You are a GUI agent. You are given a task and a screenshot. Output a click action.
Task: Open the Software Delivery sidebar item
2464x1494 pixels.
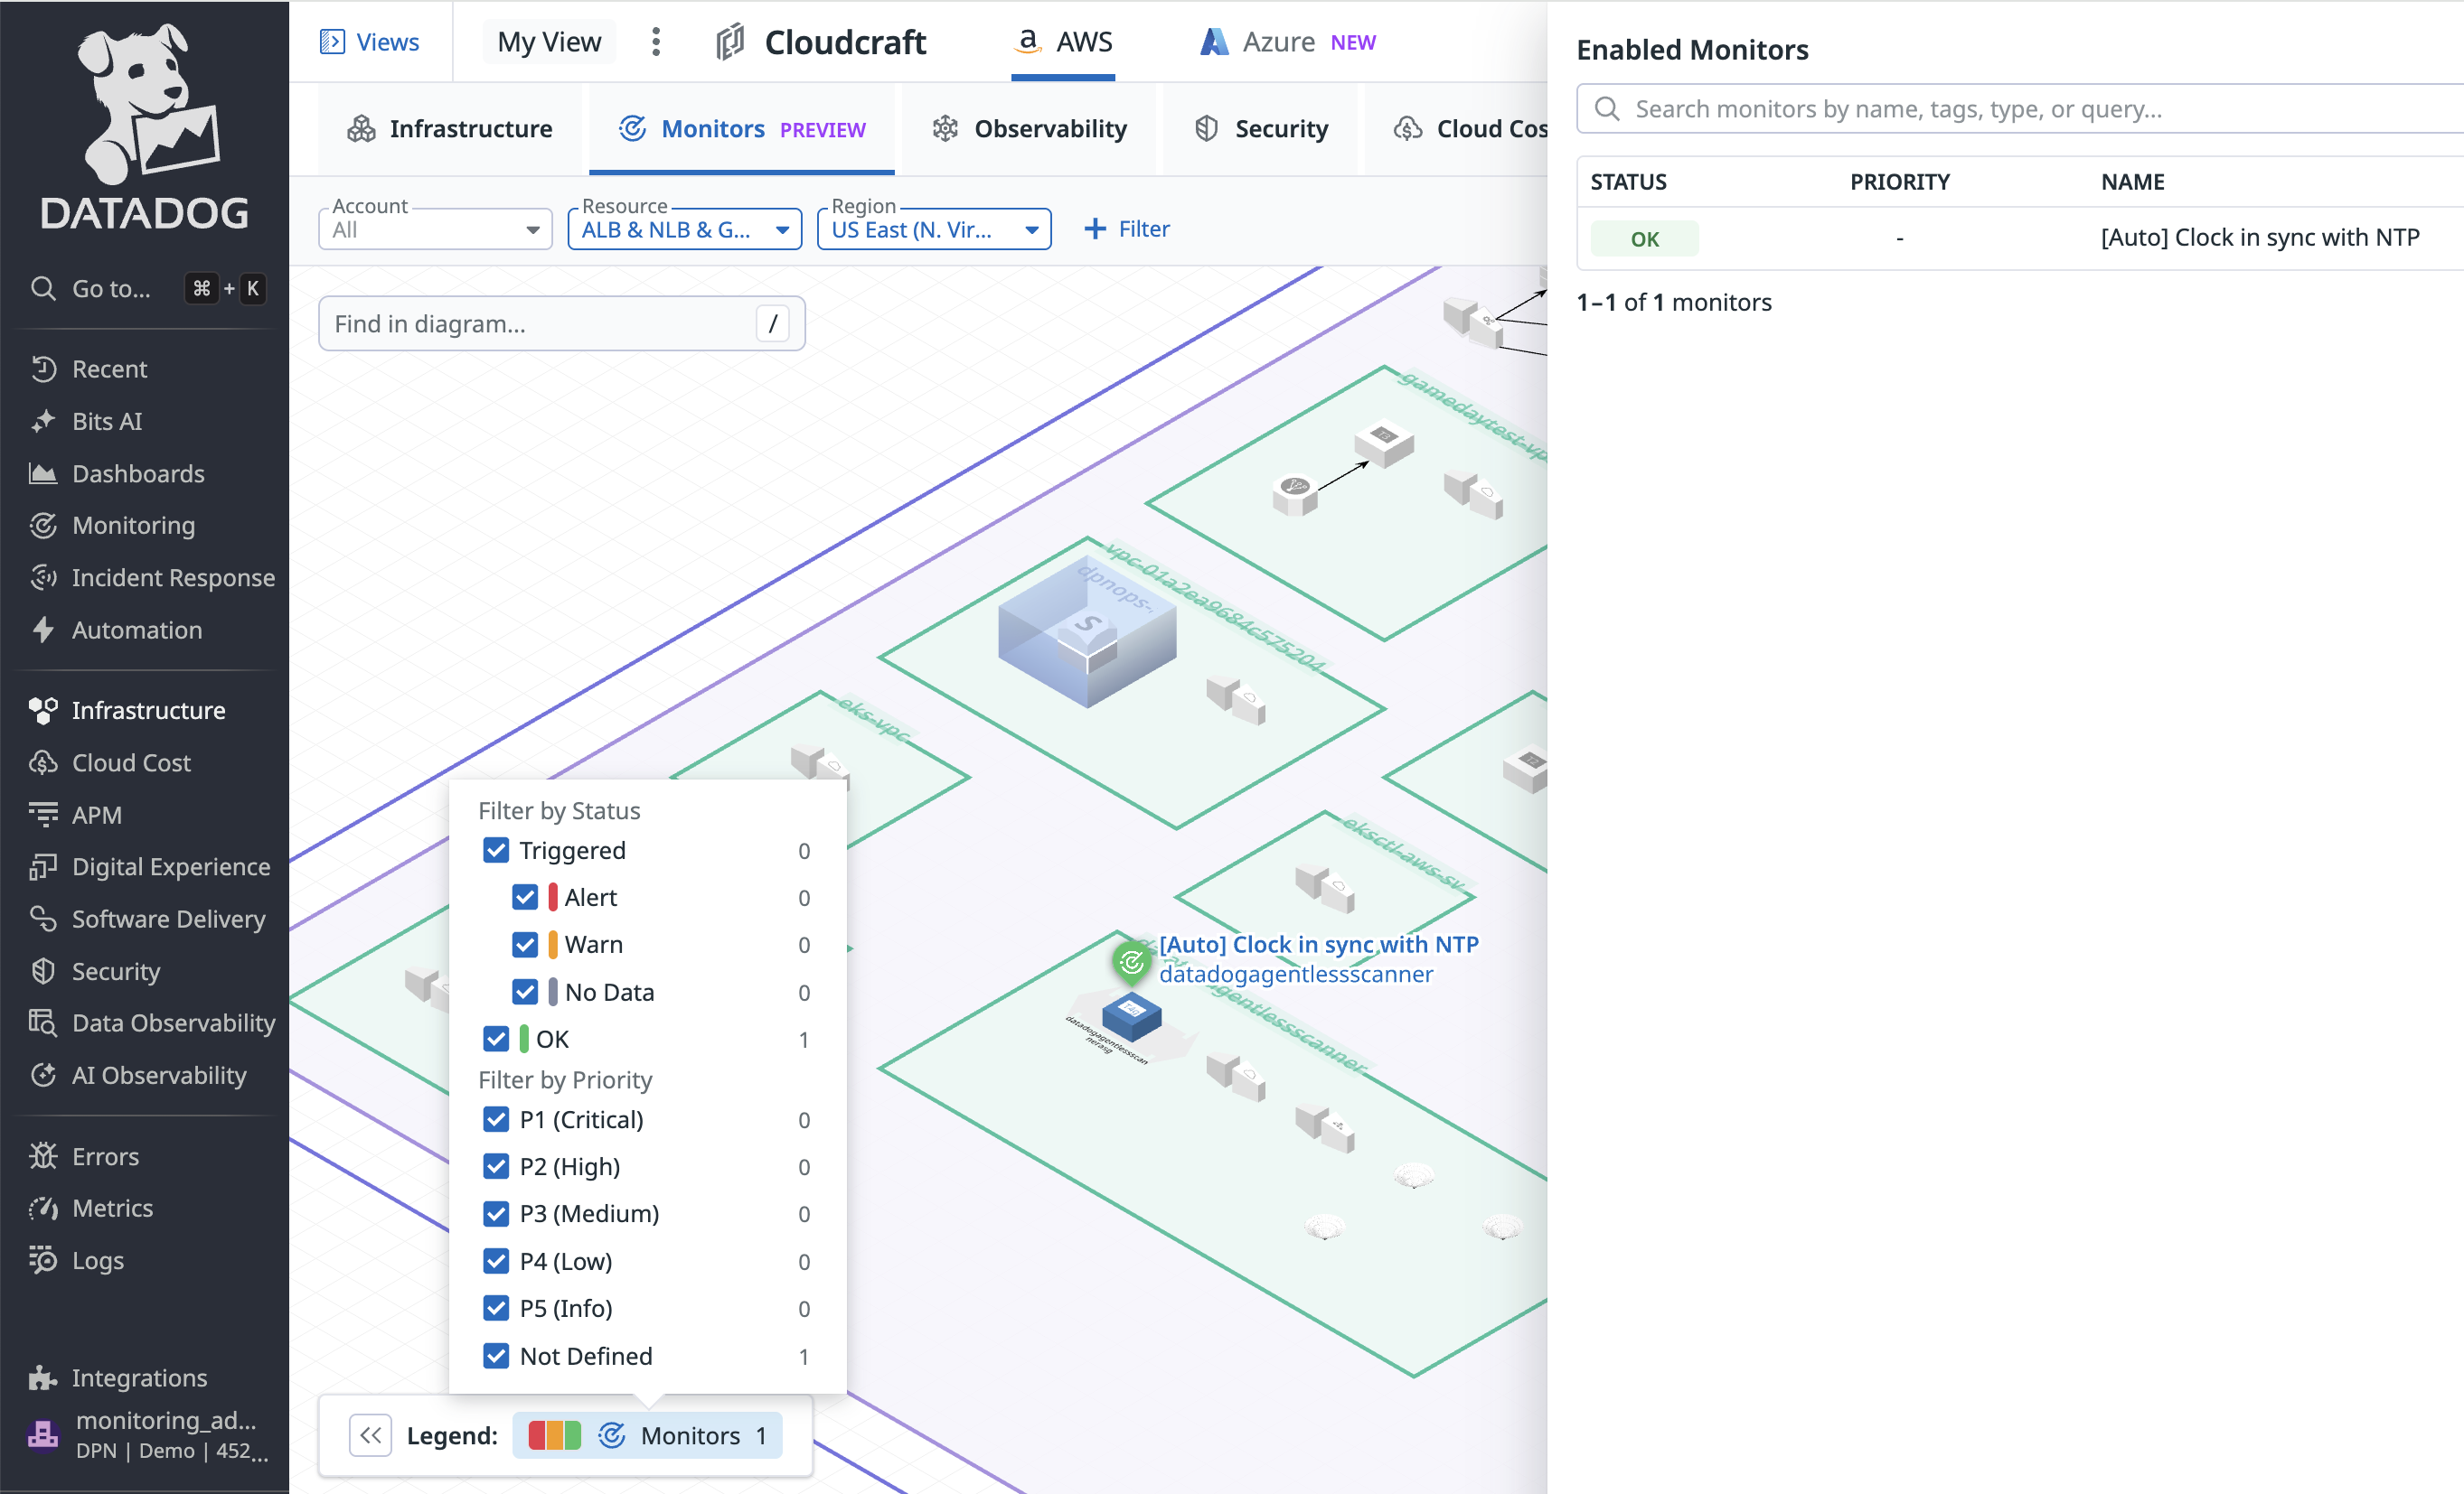pos(167,919)
